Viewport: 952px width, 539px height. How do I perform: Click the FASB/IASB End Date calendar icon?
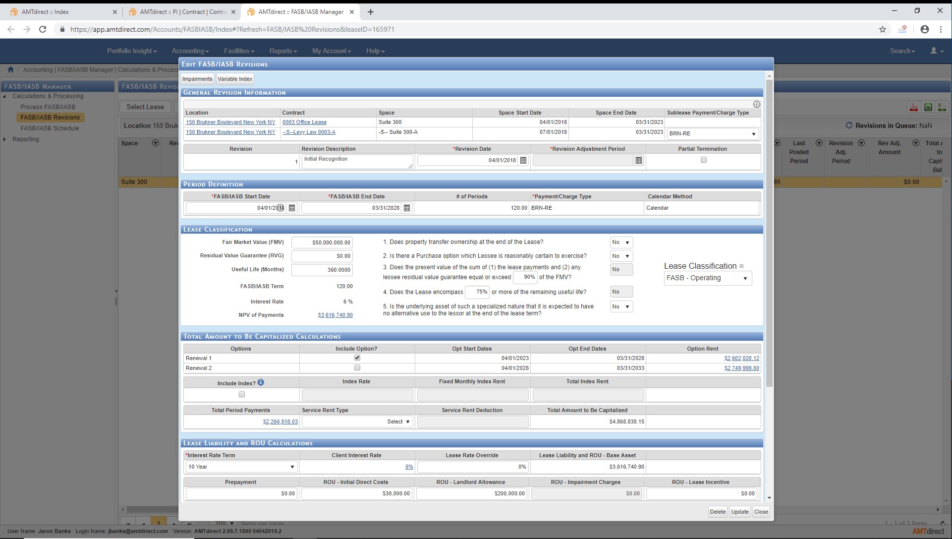tap(407, 208)
